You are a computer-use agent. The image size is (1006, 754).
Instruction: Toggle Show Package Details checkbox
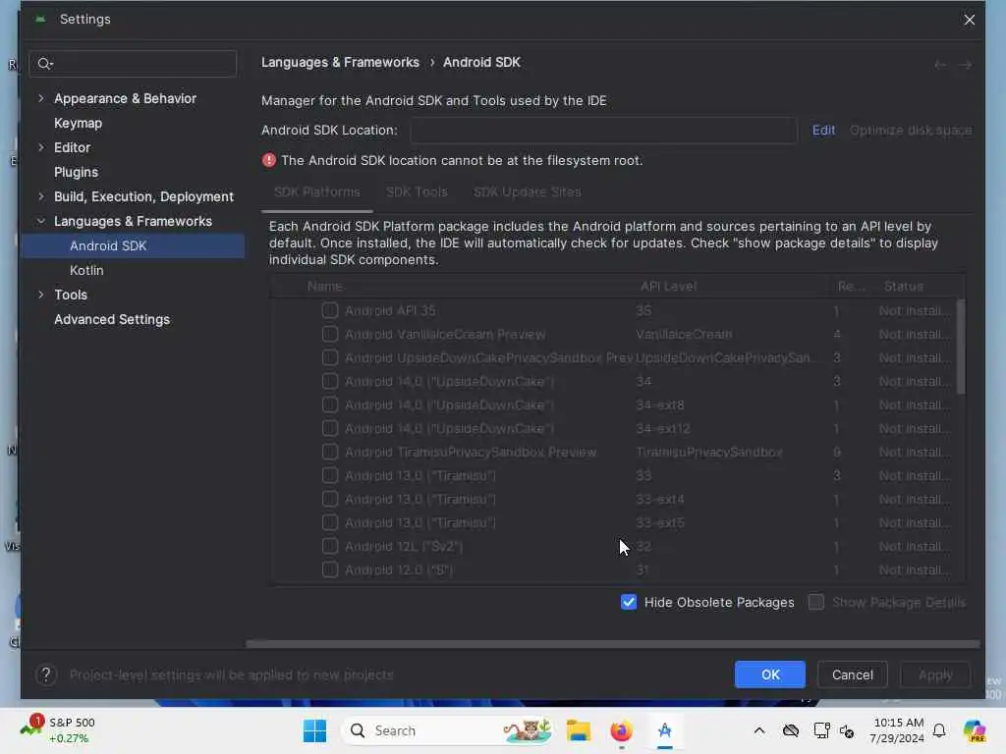tap(816, 602)
